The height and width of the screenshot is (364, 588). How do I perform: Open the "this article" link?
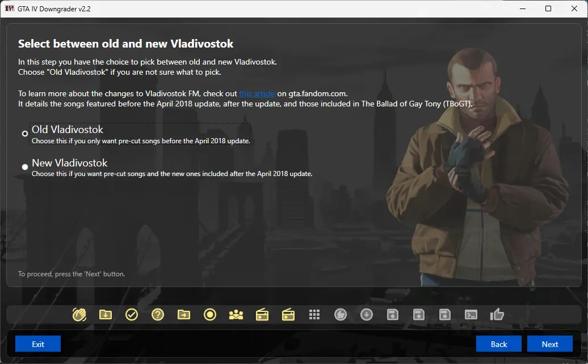coord(257,93)
